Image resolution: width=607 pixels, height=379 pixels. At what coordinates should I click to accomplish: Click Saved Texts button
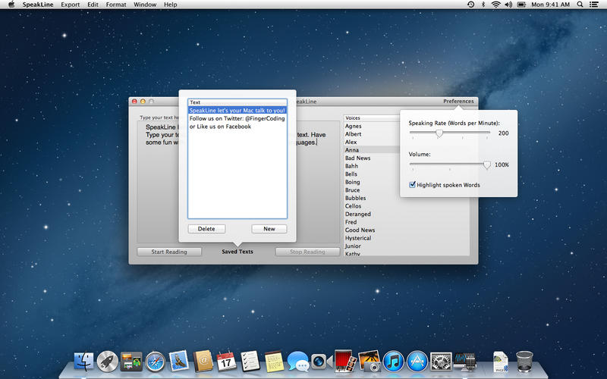point(237,252)
